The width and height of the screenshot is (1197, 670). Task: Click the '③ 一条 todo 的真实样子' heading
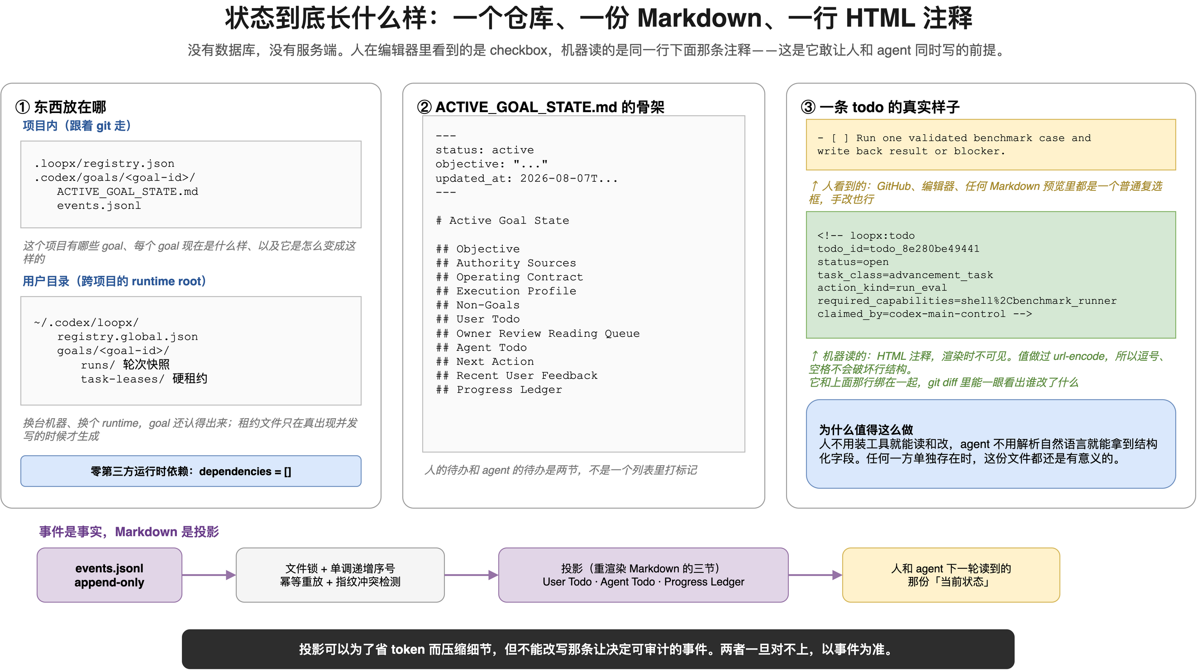click(x=880, y=107)
